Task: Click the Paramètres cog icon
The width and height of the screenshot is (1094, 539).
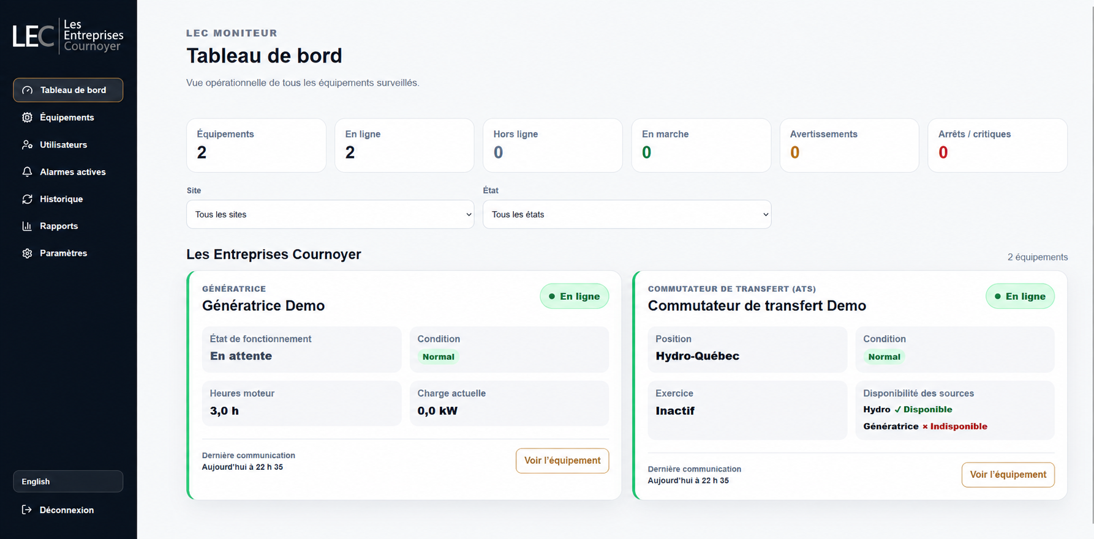Action: 27,253
